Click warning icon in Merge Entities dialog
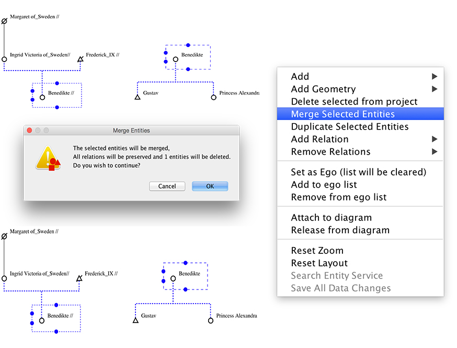This screenshot has height=348, width=457. (x=48, y=158)
